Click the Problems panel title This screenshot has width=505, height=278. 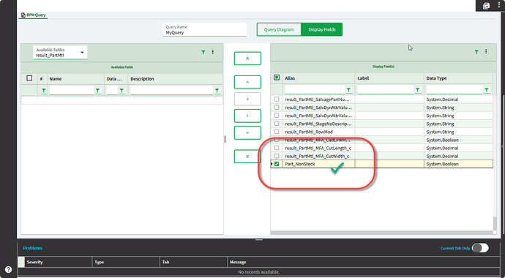[x=32, y=248]
